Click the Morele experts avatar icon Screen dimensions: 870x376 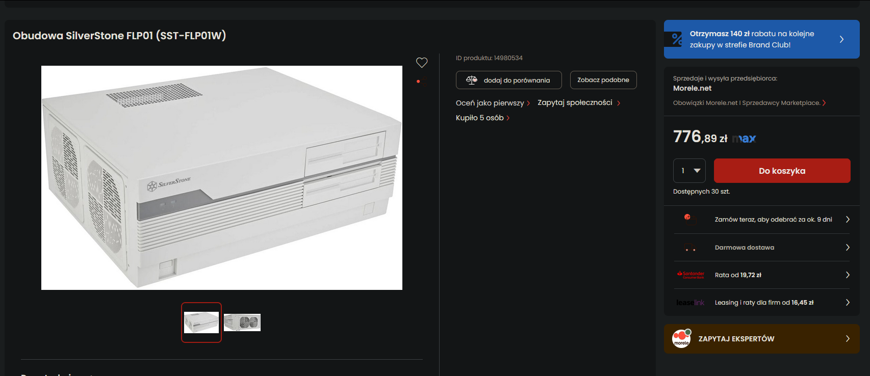682,338
